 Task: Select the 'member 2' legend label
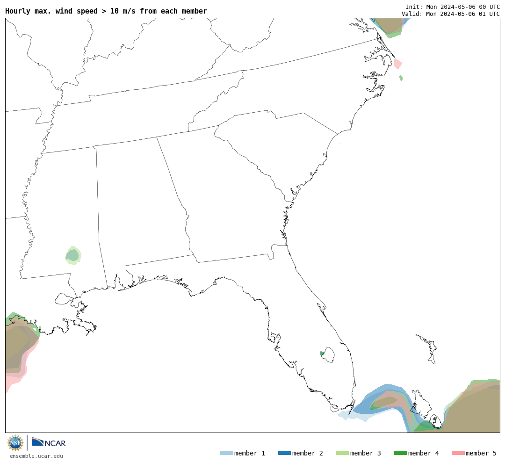[308, 453]
